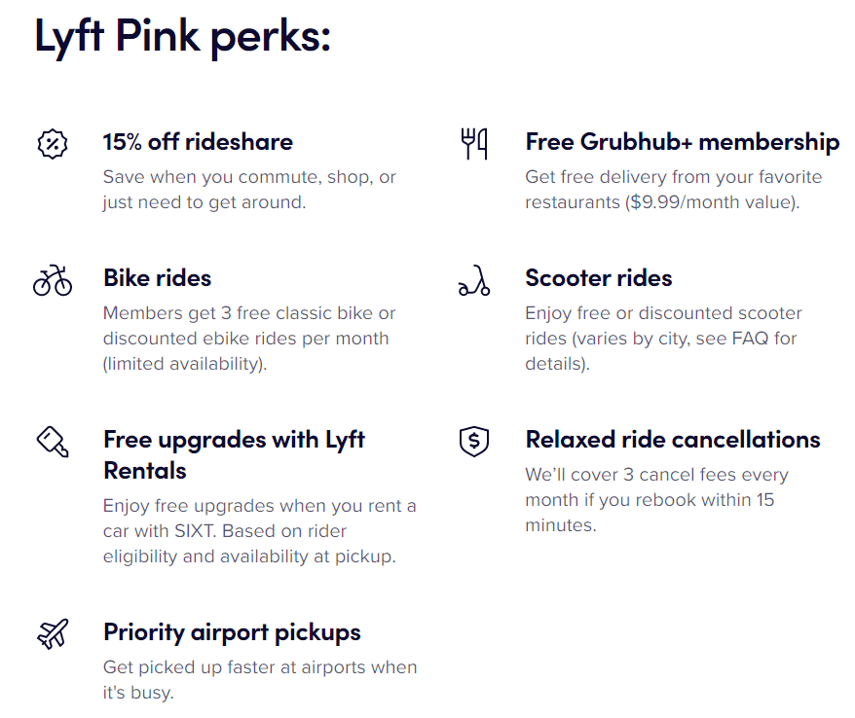Click "Relaxed ride cancellations" heading
Viewport: 855px width, 718px height.
click(672, 440)
